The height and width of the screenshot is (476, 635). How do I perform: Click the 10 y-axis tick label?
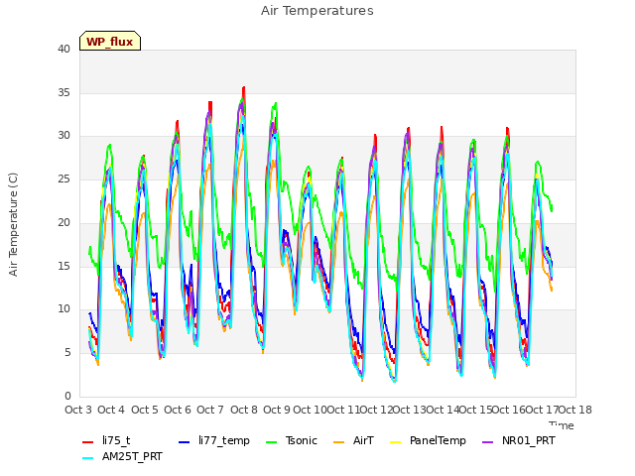coord(63,309)
